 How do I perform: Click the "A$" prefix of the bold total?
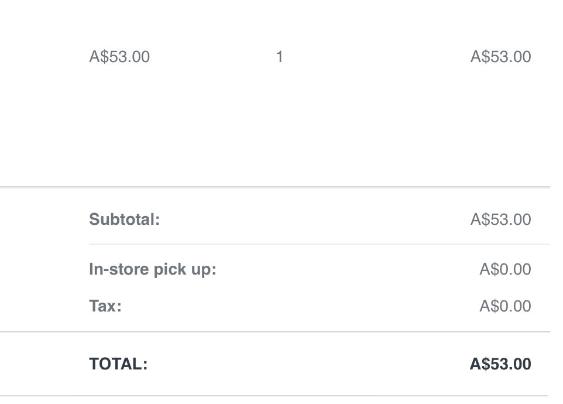point(478,364)
